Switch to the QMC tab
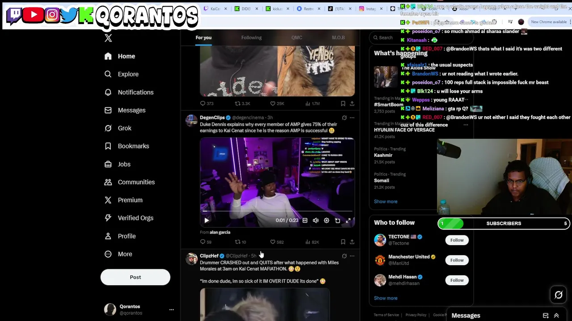The height and width of the screenshot is (321, 572). (x=297, y=37)
